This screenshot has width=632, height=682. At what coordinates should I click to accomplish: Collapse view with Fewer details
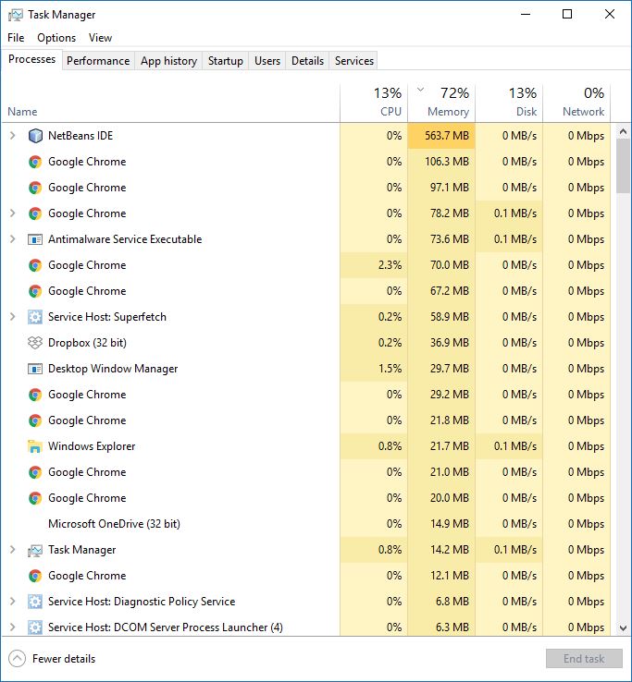pyautogui.click(x=52, y=659)
